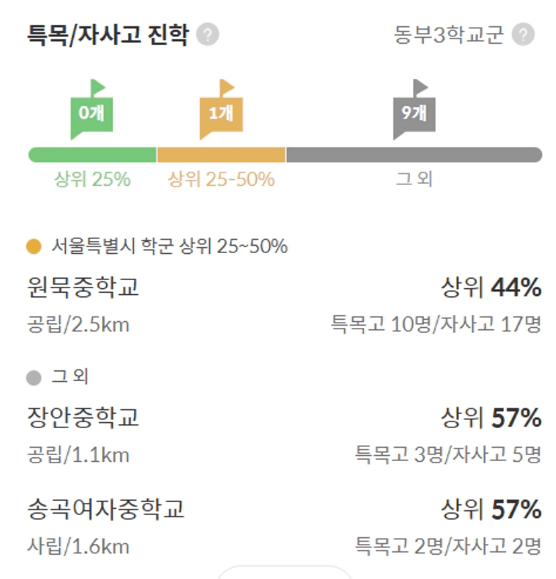
Task: Select the 상위 25-50% label under bar
Action: pyautogui.click(x=221, y=180)
